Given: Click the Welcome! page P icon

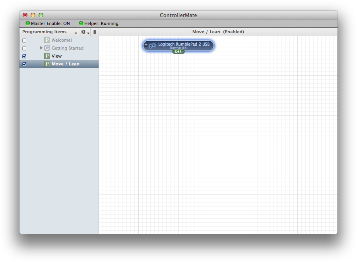Looking at the screenshot, I should [47, 40].
